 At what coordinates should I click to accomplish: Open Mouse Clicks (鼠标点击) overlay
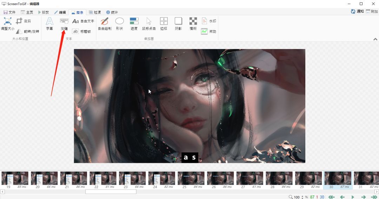coord(149,24)
